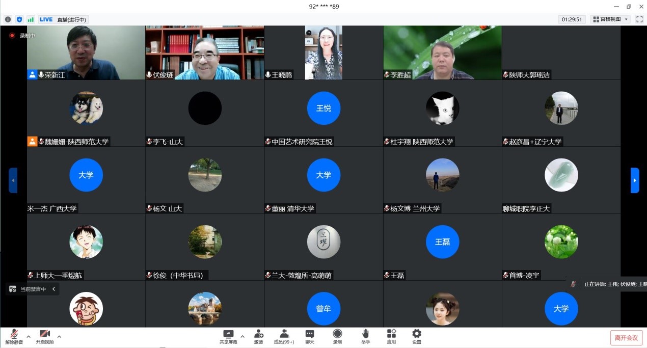This screenshot has height=348, width=647.
Task: Enter full screen using top-right icon
Action: pyautogui.click(x=639, y=19)
